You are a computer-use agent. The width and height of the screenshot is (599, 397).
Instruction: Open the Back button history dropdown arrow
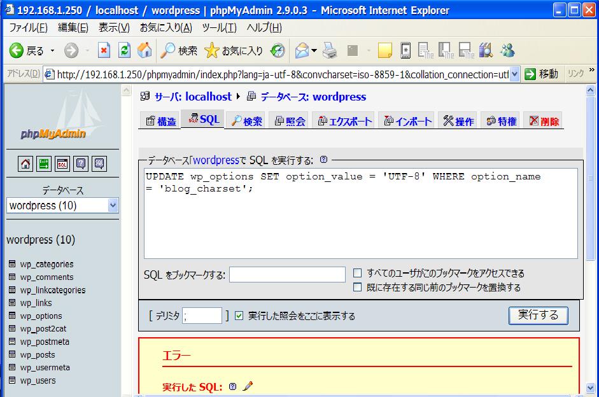tap(52, 50)
